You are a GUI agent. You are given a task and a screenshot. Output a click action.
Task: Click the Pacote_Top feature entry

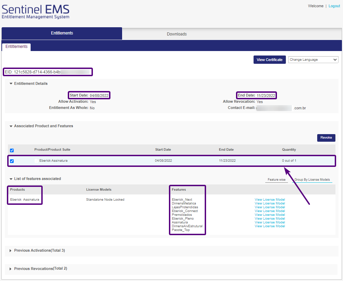click(181, 230)
